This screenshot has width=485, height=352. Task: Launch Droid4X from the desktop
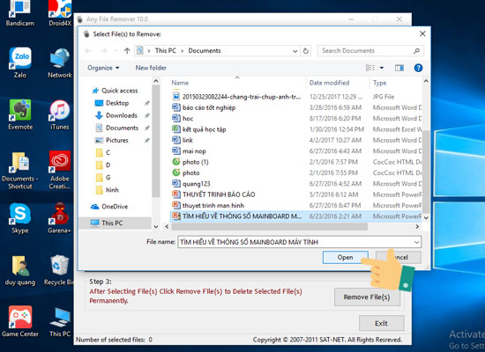click(x=60, y=13)
